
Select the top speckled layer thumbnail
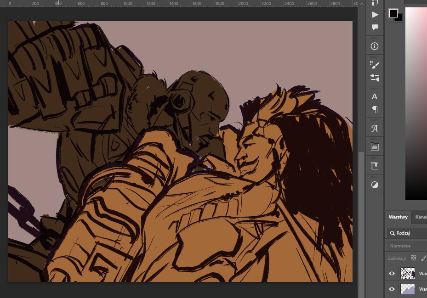(408, 273)
